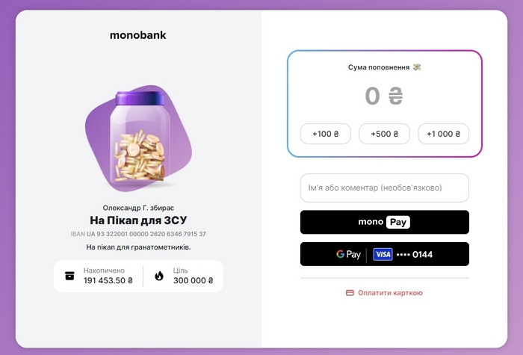Click the money emoji next to Сума поповнення
The width and height of the screenshot is (523, 355).
click(x=417, y=67)
